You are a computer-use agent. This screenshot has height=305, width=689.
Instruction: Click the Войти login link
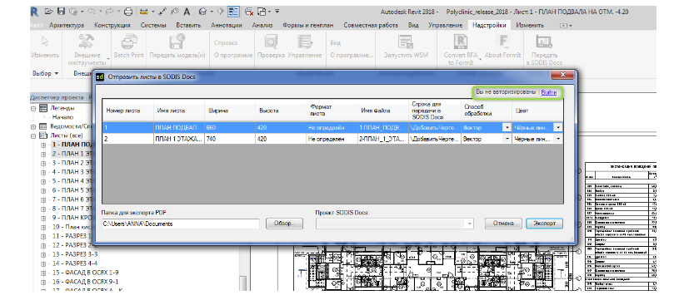(549, 92)
